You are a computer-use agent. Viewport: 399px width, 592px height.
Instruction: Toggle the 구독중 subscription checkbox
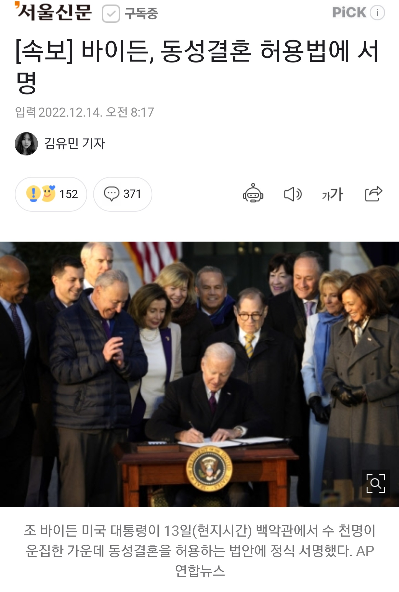click(x=111, y=14)
